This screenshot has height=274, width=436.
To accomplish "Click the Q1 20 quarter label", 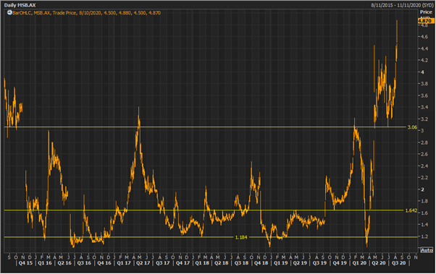I will click(x=359, y=263).
